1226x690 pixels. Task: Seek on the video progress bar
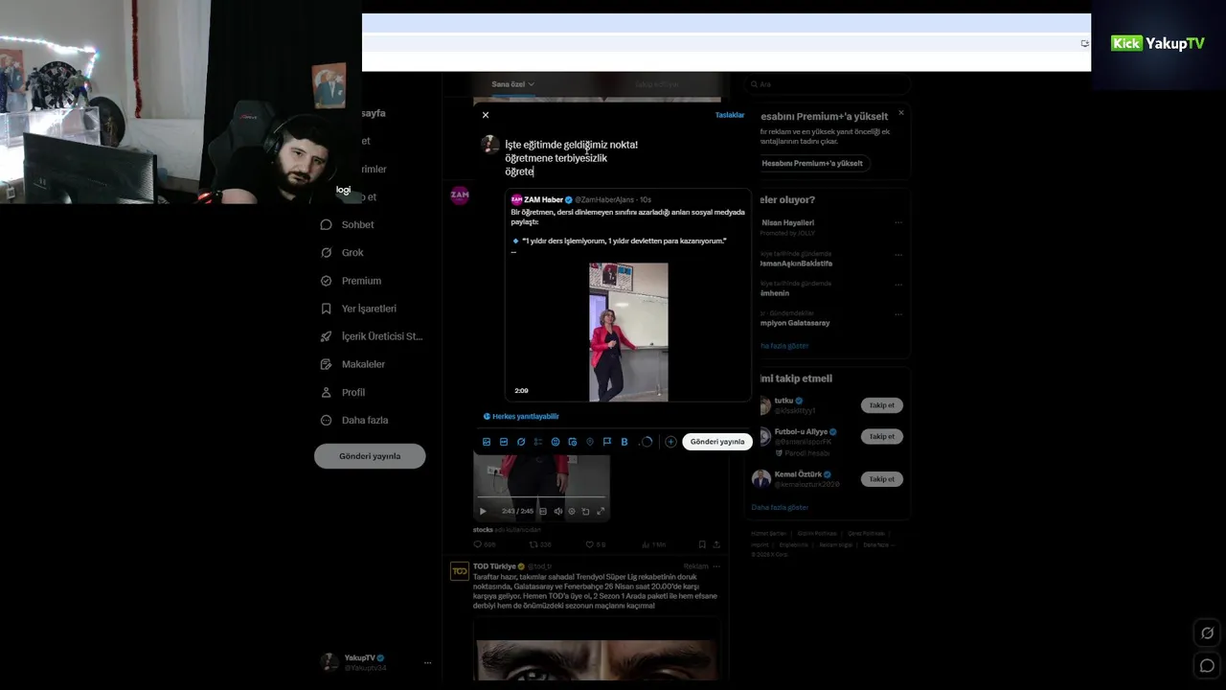[541, 498]
